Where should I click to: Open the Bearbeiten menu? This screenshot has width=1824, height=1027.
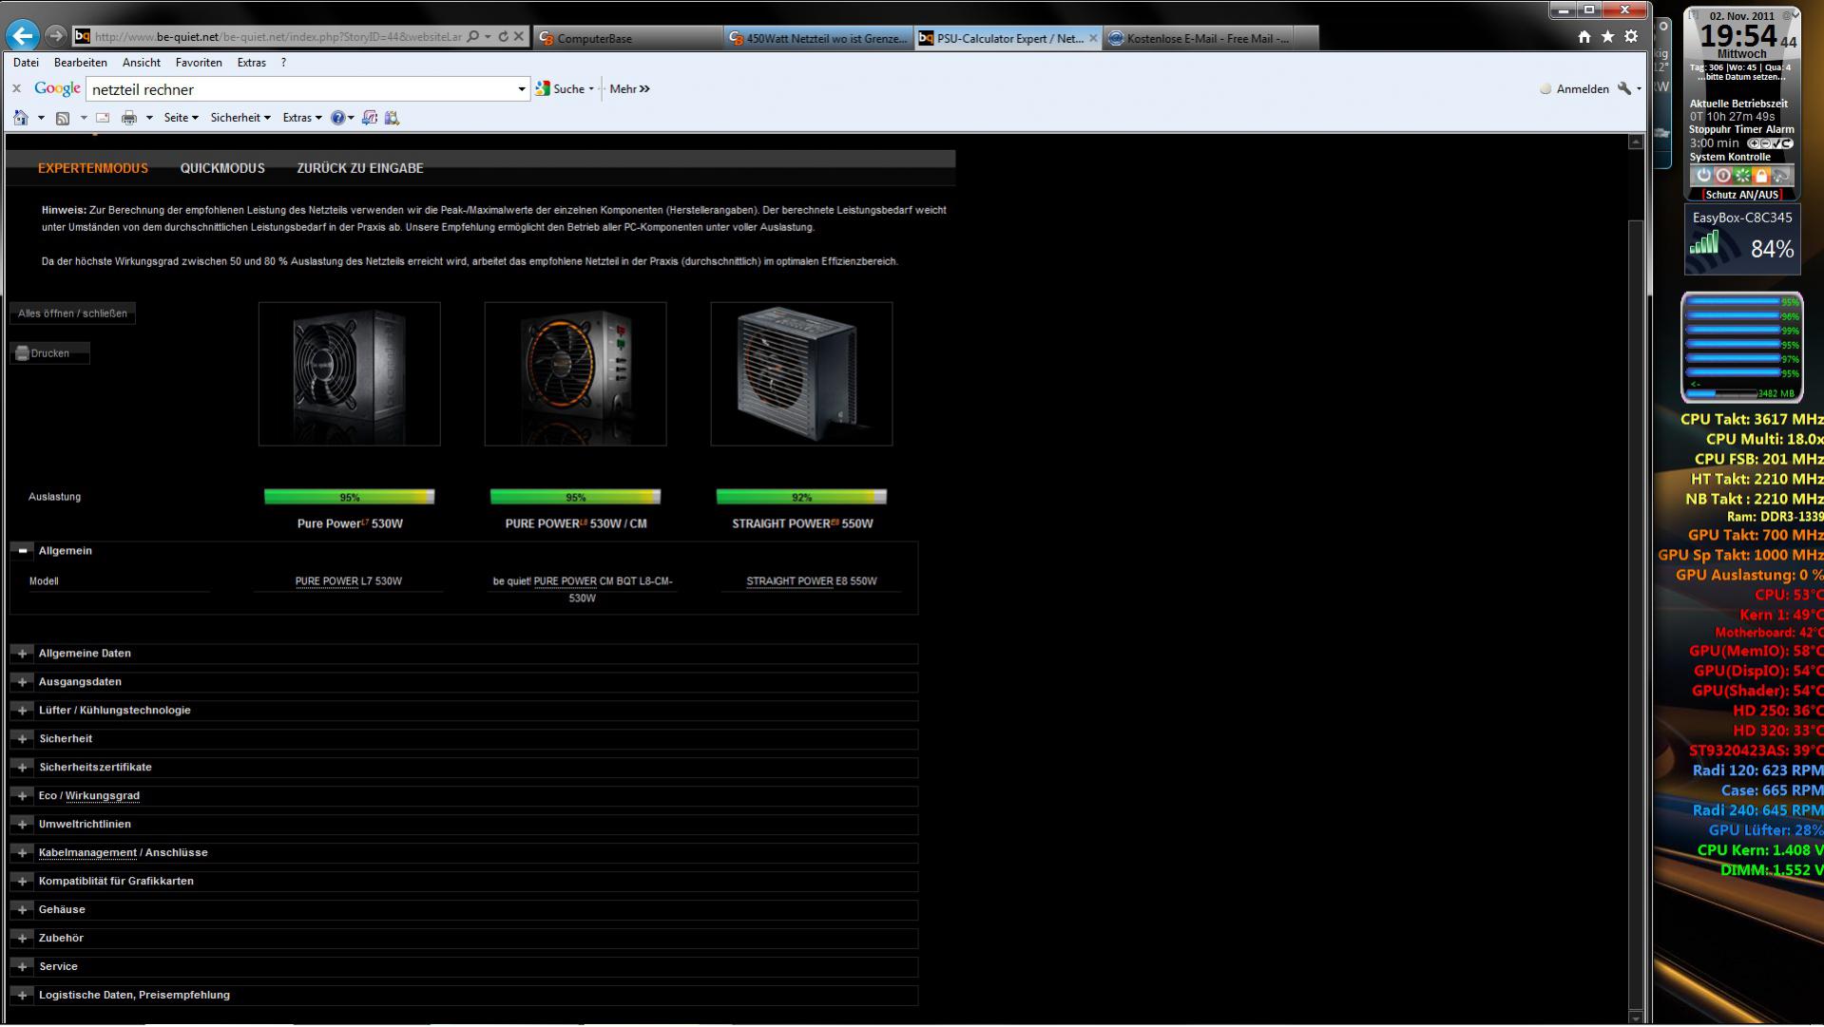coord(81,63)
